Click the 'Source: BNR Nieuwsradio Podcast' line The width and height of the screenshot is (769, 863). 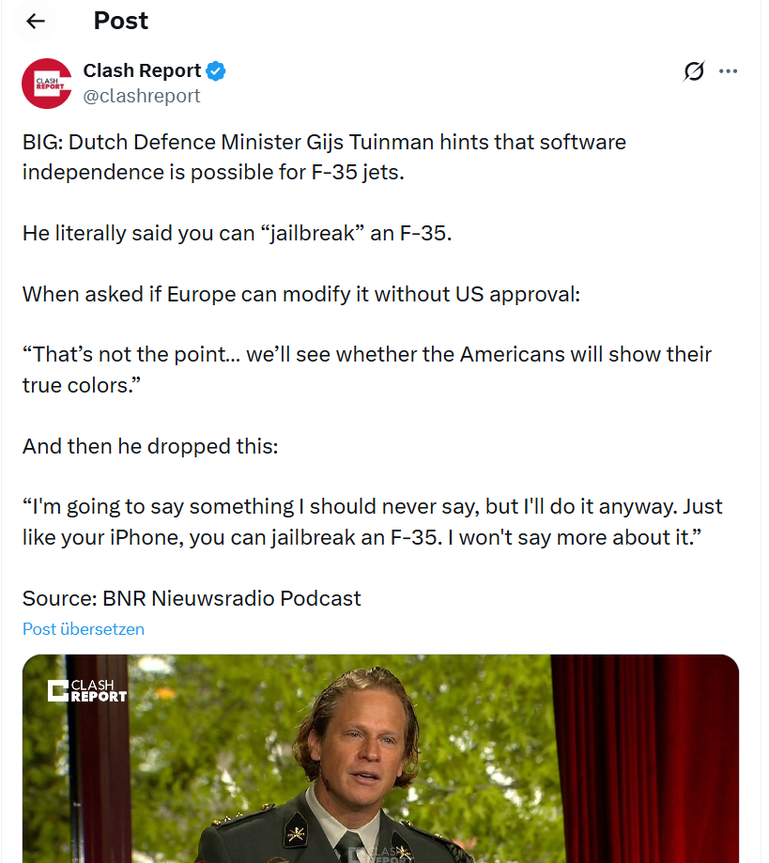[192, 598]
